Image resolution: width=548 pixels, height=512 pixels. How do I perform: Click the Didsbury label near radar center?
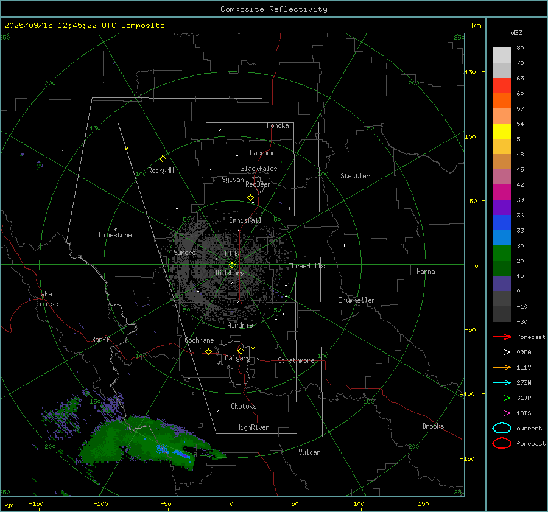[230, 273]
